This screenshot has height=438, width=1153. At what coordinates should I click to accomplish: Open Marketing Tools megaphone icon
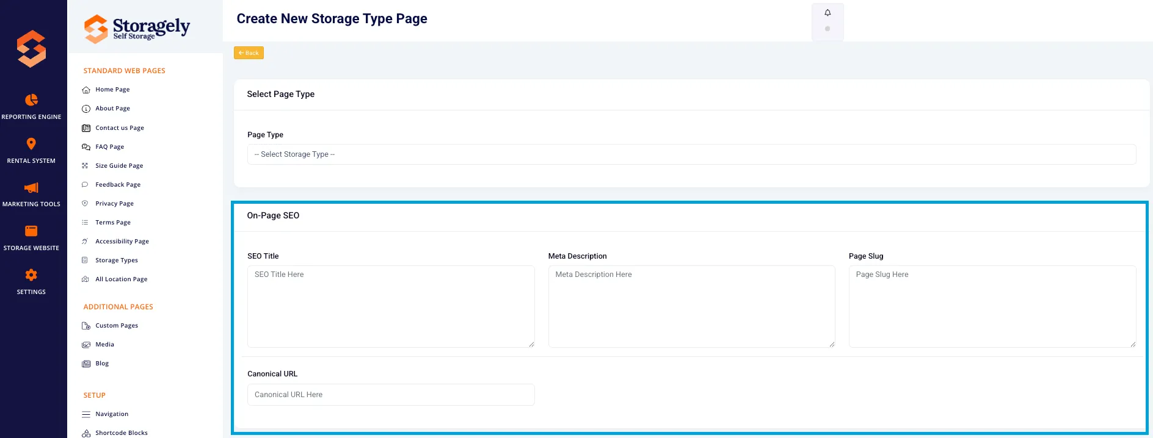point(31,187)
